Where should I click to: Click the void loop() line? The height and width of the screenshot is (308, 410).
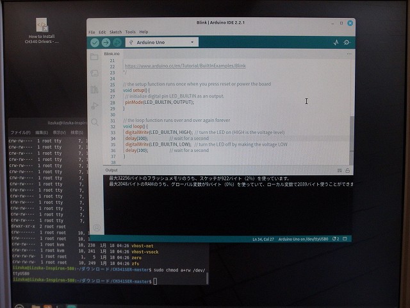pyautogui.click(x=135, y=126)
